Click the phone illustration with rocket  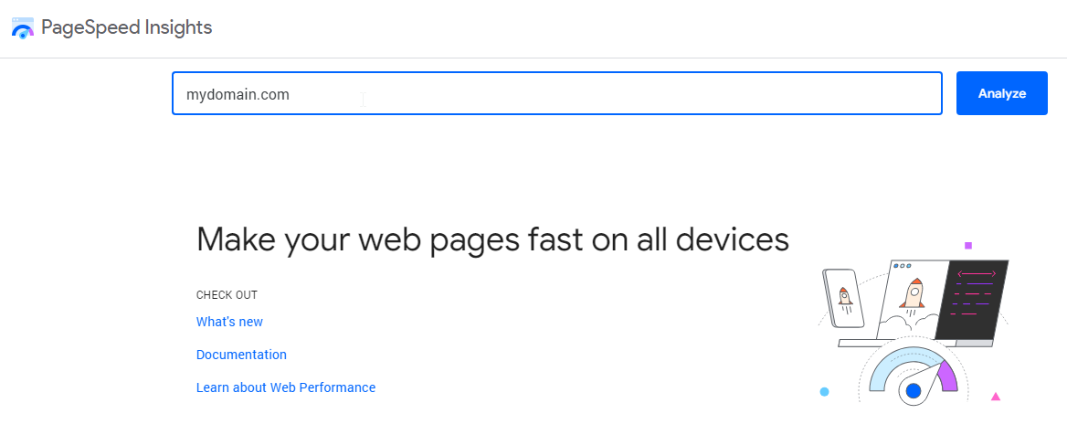pyautogui.click(x=844, y=298)
